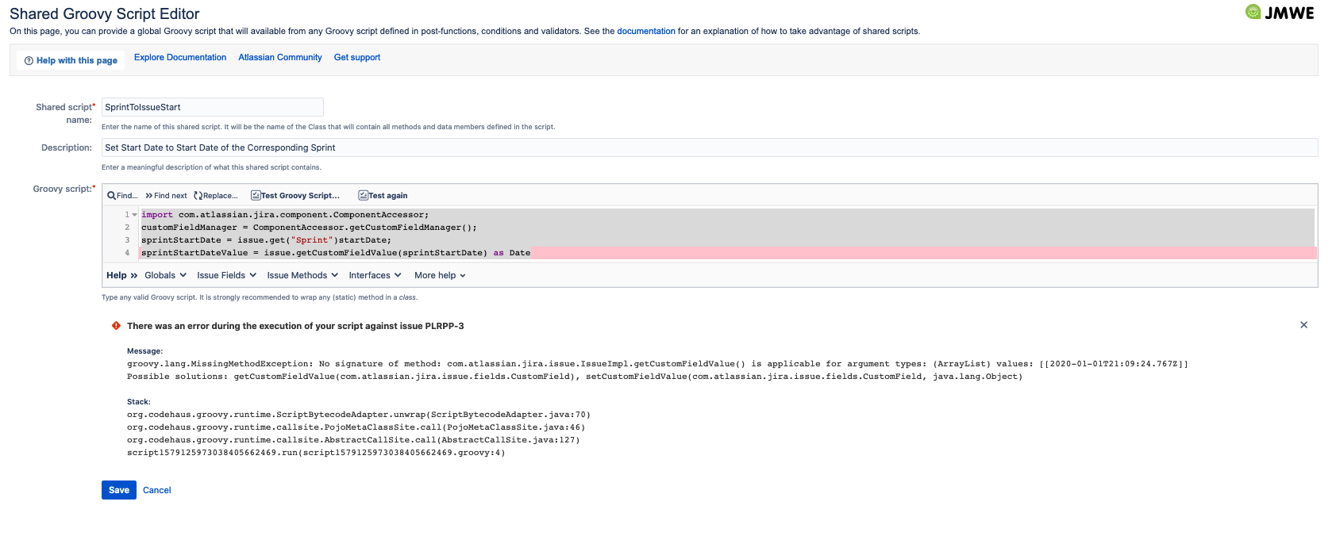Open the Issue Methods dropdown
Image resolution: width=1336 pixels, height=536 pixels.
pos(302,275)
